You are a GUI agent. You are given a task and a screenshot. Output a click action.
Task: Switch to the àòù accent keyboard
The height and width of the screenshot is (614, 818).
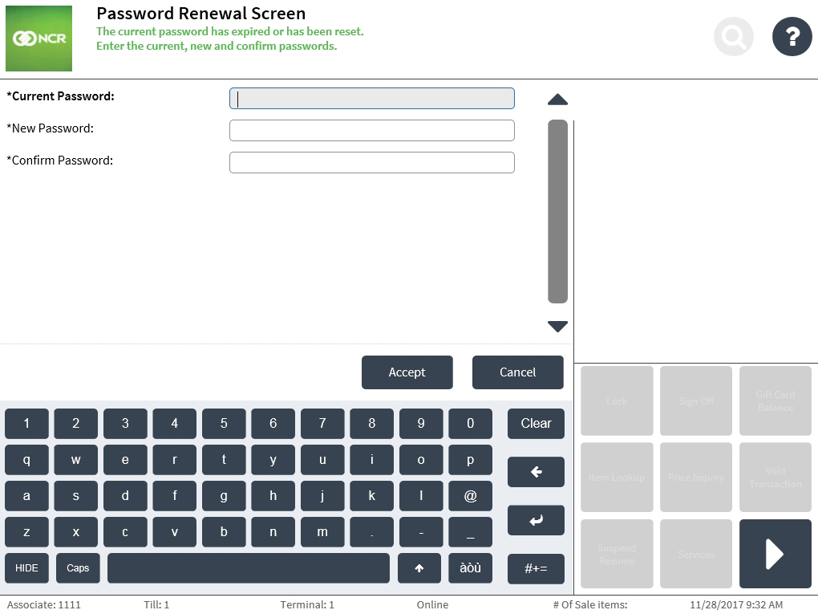[470, 568]
